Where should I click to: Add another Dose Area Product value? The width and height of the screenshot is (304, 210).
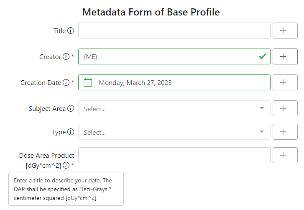pyautogui.click(x=285, y=155)
